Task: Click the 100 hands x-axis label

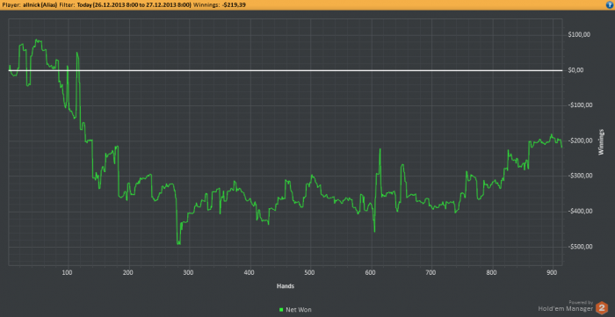Action: [68, 272]
